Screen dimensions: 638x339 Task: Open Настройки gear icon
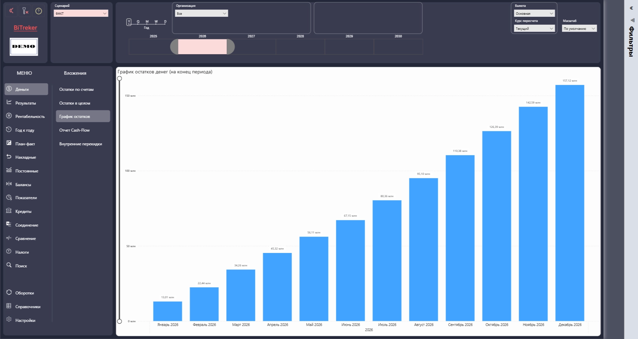point(9,319)
